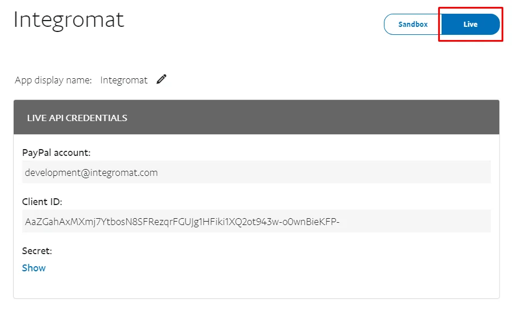The height and width of the screenshot is (309, 513).
Task: Click the large Integromat page title
Action: click(x=69, y=19)
